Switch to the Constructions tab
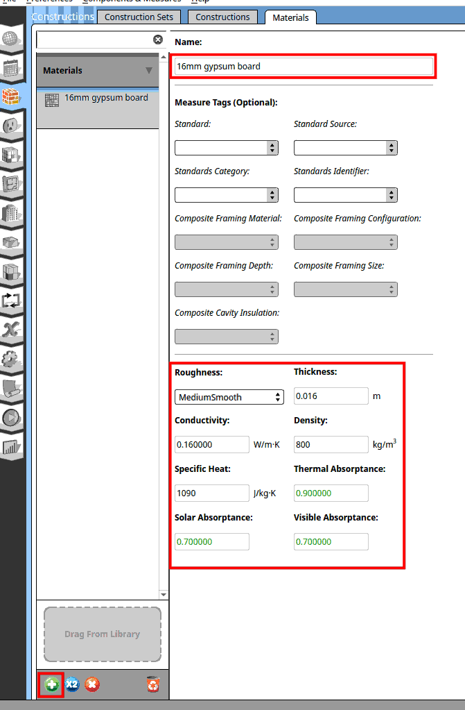Image resolution: width=465 pixels, height=710 pixels. tap(223, 17)
